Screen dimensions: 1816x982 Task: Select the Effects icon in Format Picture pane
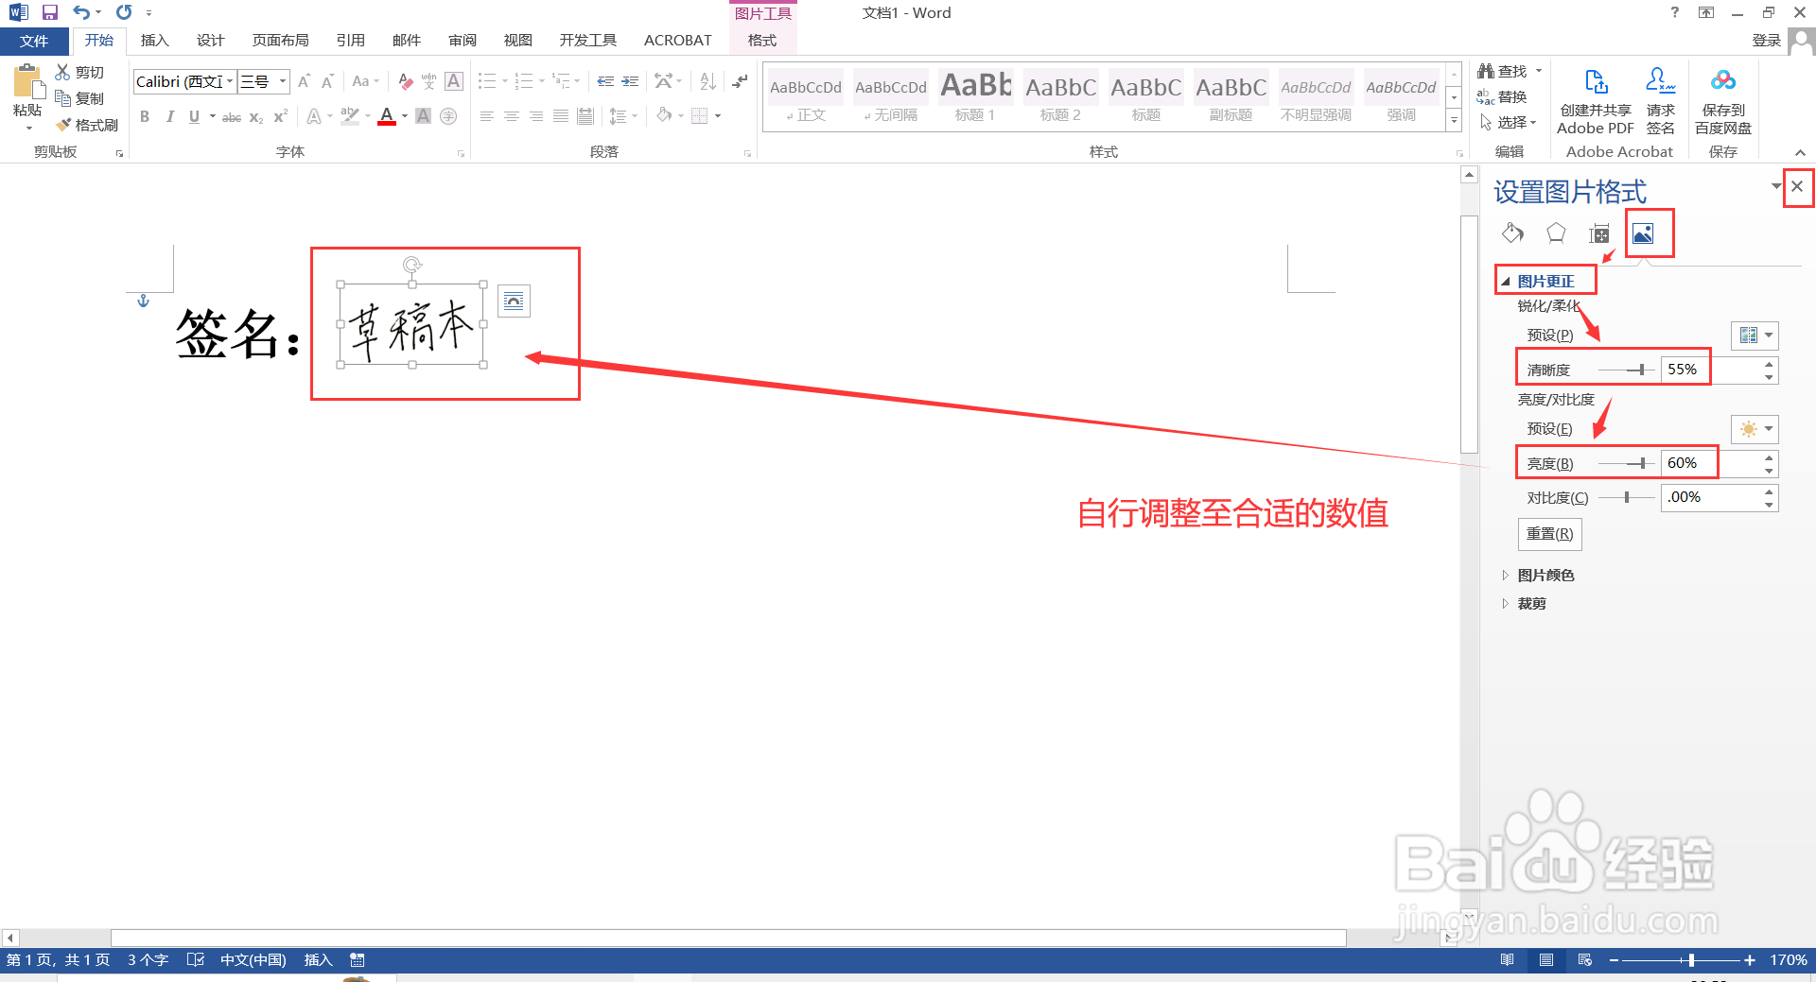(1555, 233)
